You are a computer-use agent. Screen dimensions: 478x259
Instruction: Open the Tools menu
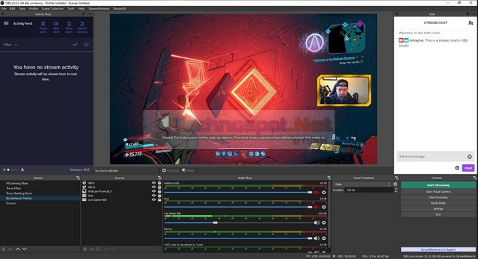pyautogui.click(x=71, y=8)
